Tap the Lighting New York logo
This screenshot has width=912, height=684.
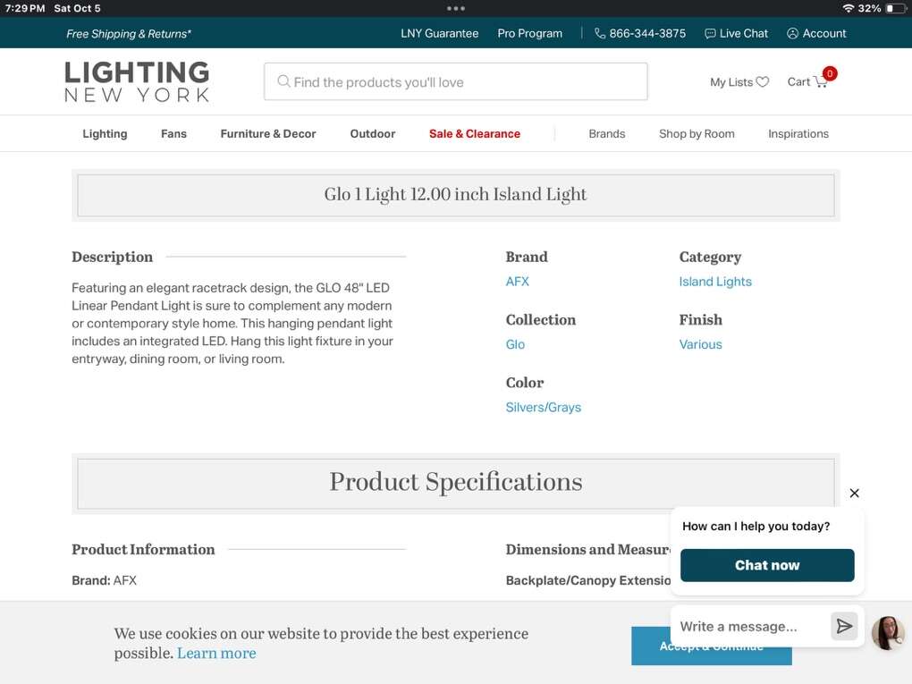[x=137, y=81]
